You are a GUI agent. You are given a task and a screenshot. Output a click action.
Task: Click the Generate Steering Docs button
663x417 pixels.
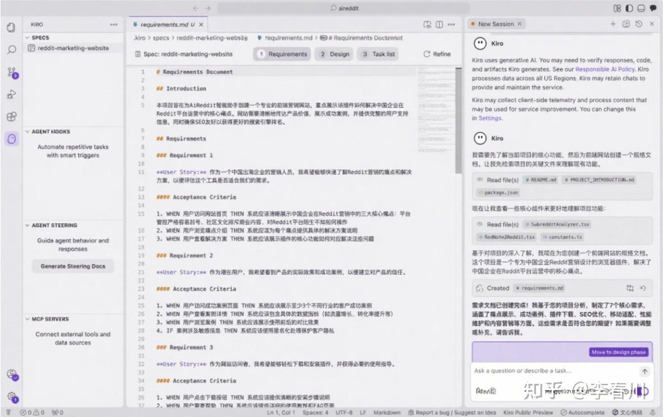(x=73, y=265)
